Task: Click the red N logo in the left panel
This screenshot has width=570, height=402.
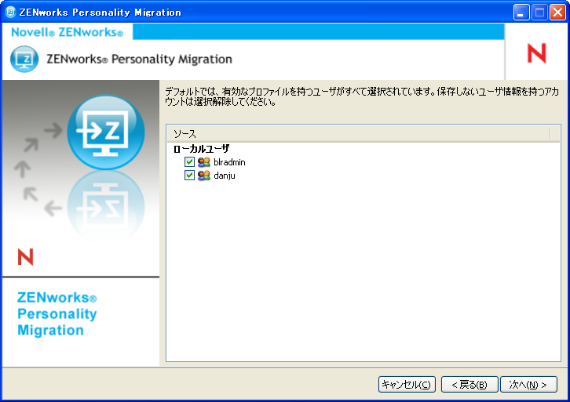Action: (25, 257)
